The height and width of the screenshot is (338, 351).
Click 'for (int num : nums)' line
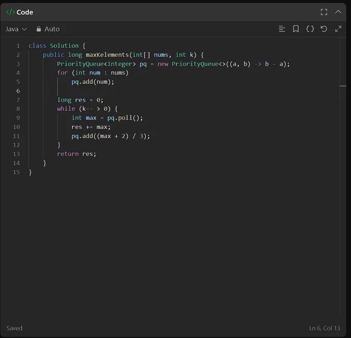pos(93,73)
